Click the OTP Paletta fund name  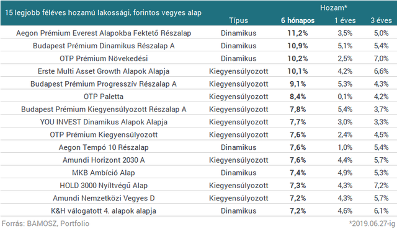tap(104, 97)
